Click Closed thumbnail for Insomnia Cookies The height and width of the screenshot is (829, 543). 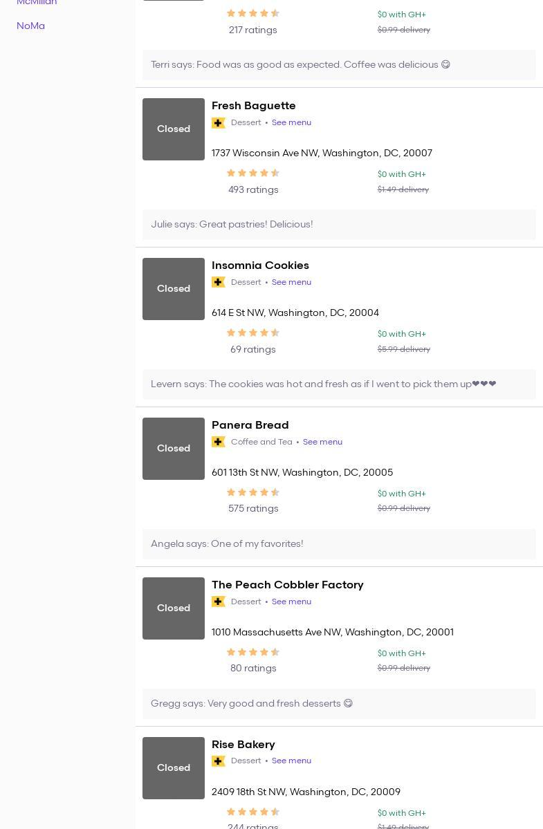pos(174,289)
